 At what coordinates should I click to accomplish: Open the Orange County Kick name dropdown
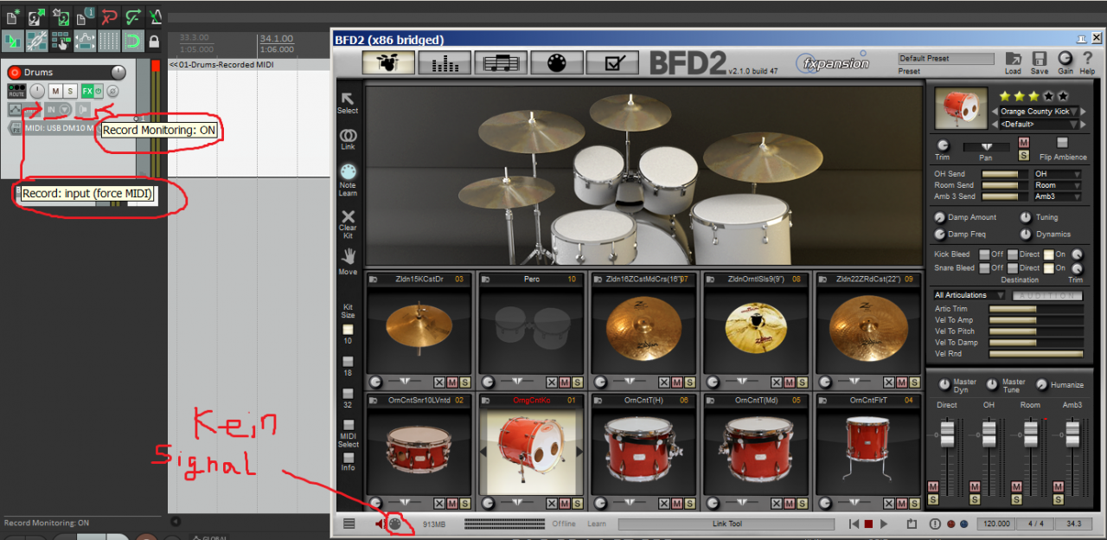pyautogui.click(x=1040, y=112)
